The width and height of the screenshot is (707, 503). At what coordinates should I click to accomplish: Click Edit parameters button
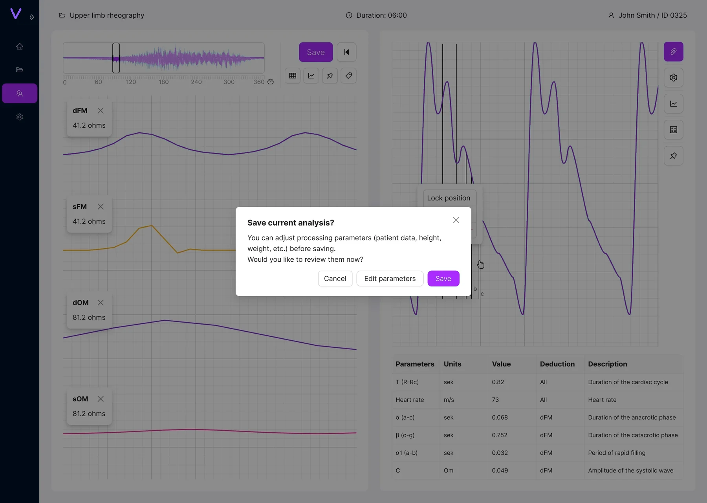click(x=390, y=279)
